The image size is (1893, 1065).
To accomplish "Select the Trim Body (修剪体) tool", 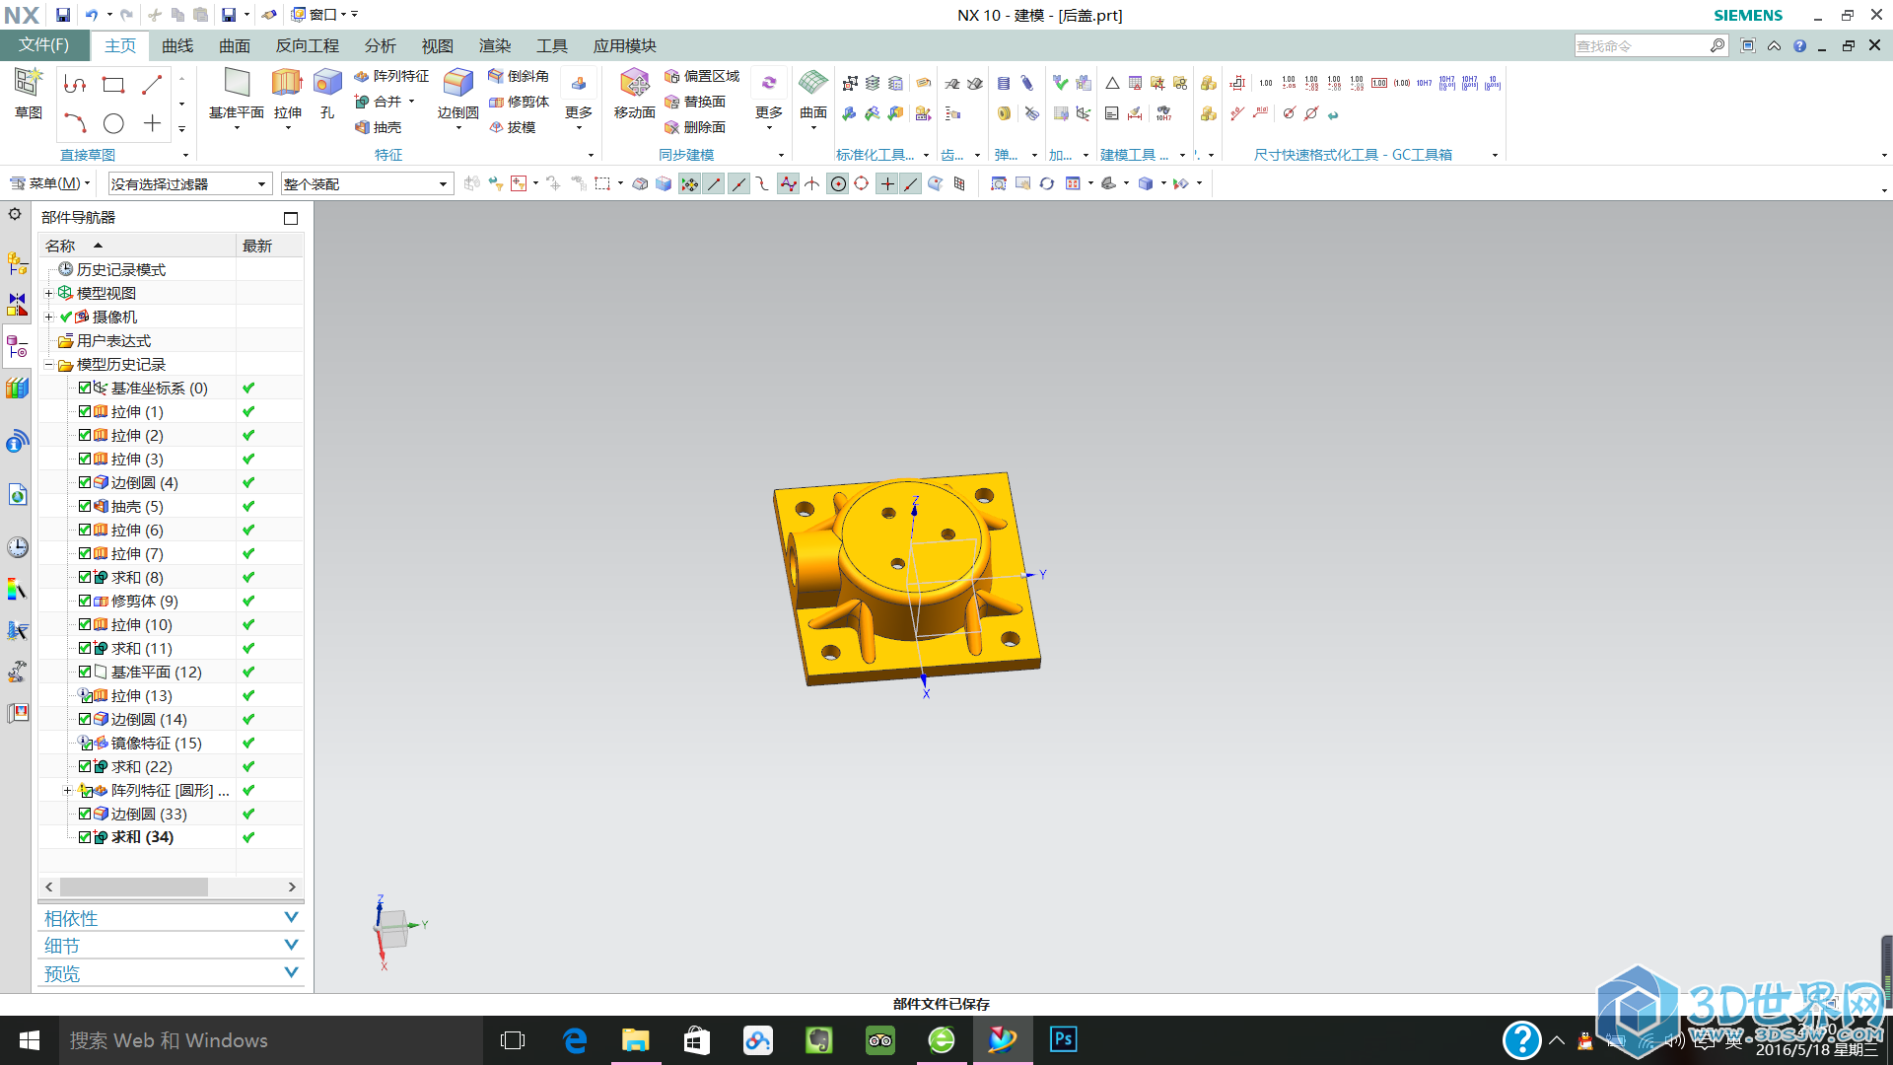I will pos(519,102).
